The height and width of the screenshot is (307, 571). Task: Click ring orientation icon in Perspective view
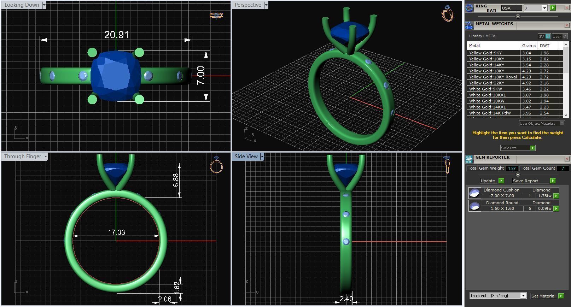pyautogui.click(x=447, y=14)
